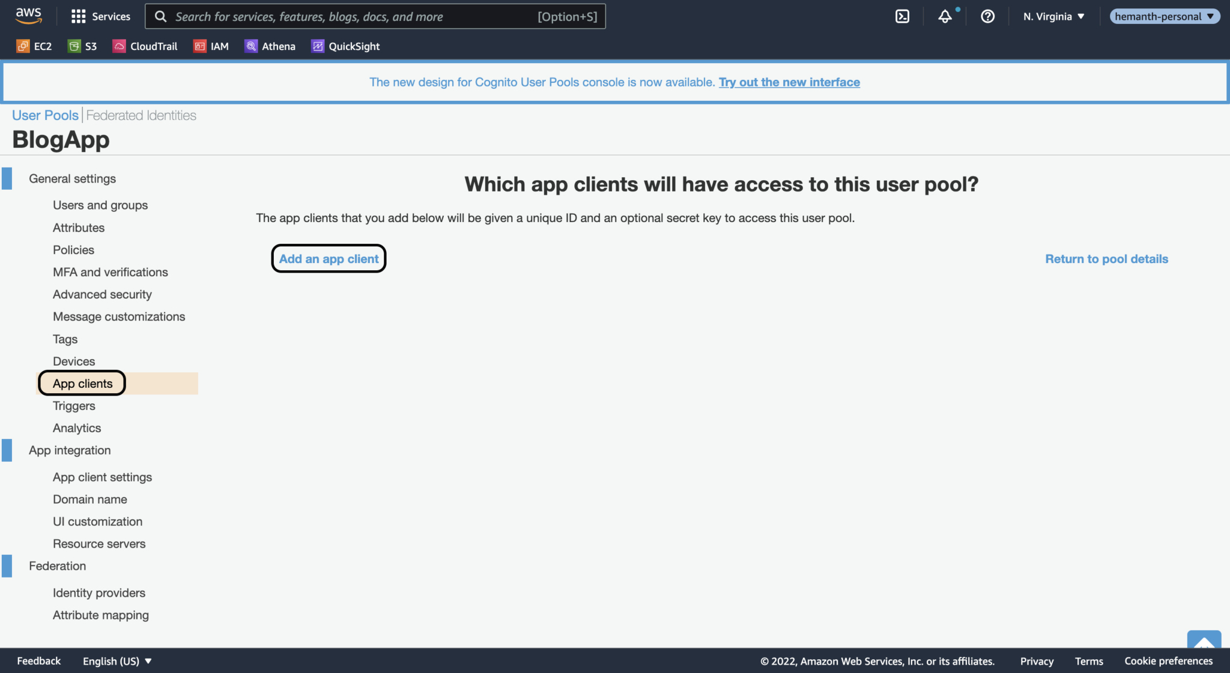Open the CloudShell terminal icon

[902, 16]
